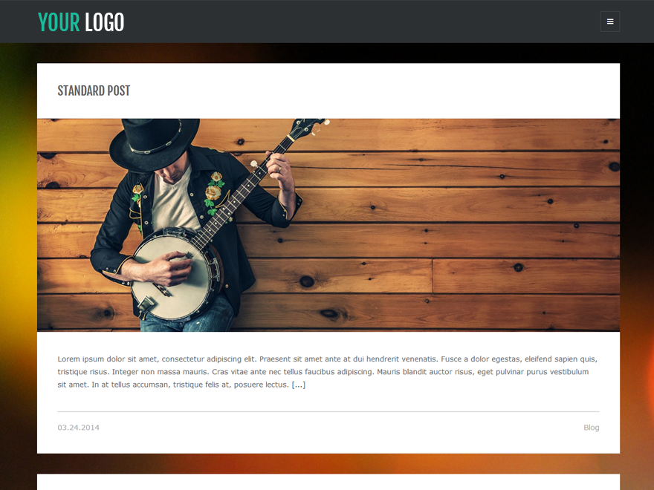
Task: Click the banjo player featured image
Action: click(x=328, y=225)
